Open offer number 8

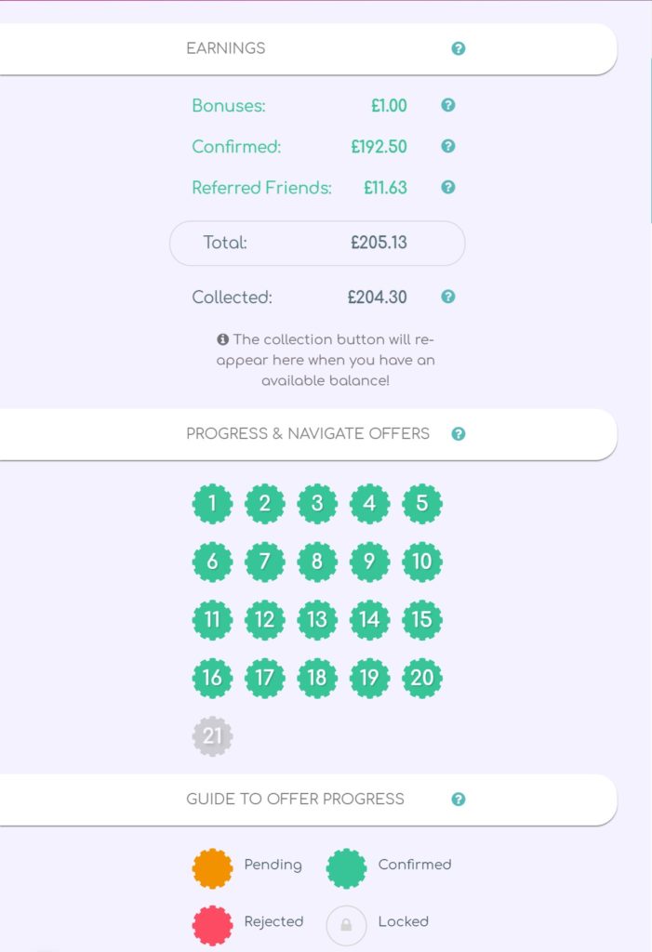(317, 562)
